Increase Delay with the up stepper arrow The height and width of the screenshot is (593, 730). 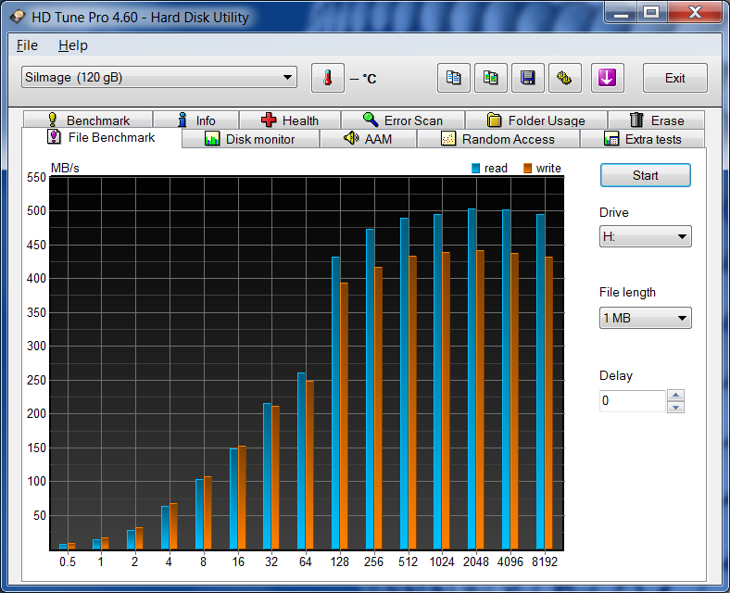coord(676,396)
